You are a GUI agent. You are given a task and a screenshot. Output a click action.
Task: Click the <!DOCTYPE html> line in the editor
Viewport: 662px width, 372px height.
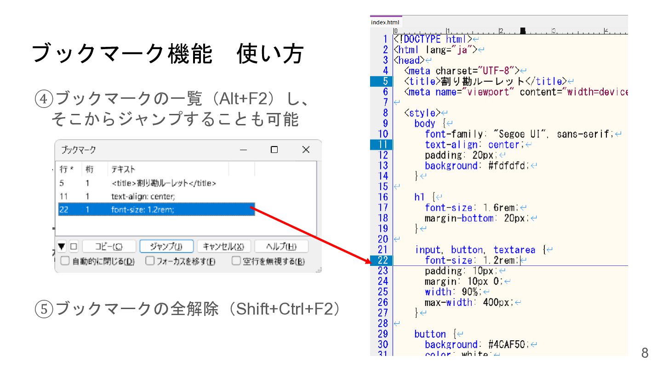tap(433, 39)
